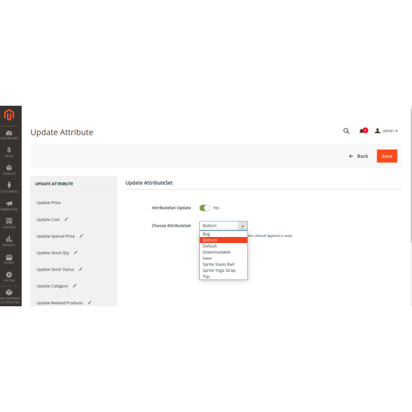Expand the admin account menu
The height and width of the screenshot is (412, 412).
tap(387, 130)
